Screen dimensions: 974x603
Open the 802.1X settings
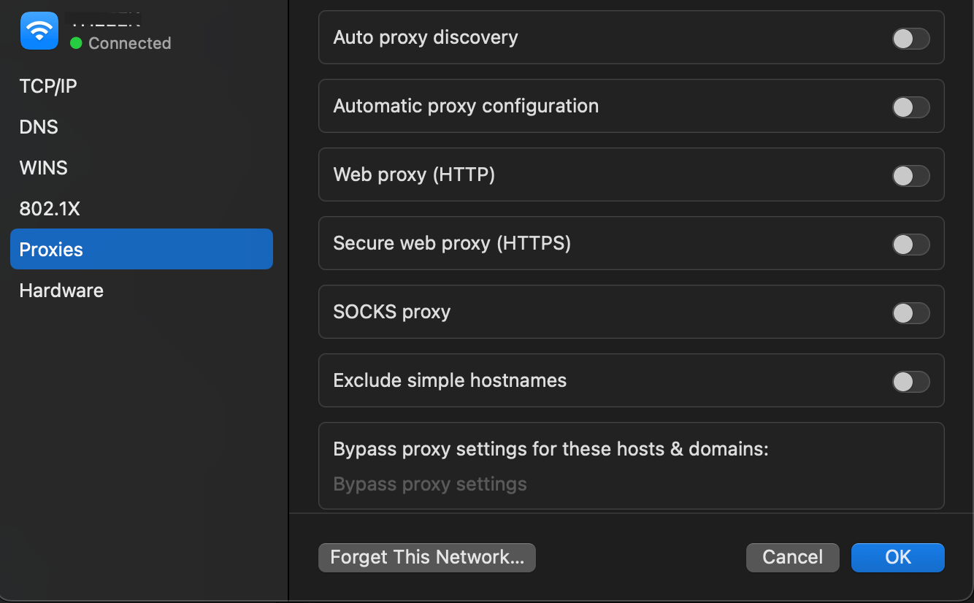coord(50,208)
